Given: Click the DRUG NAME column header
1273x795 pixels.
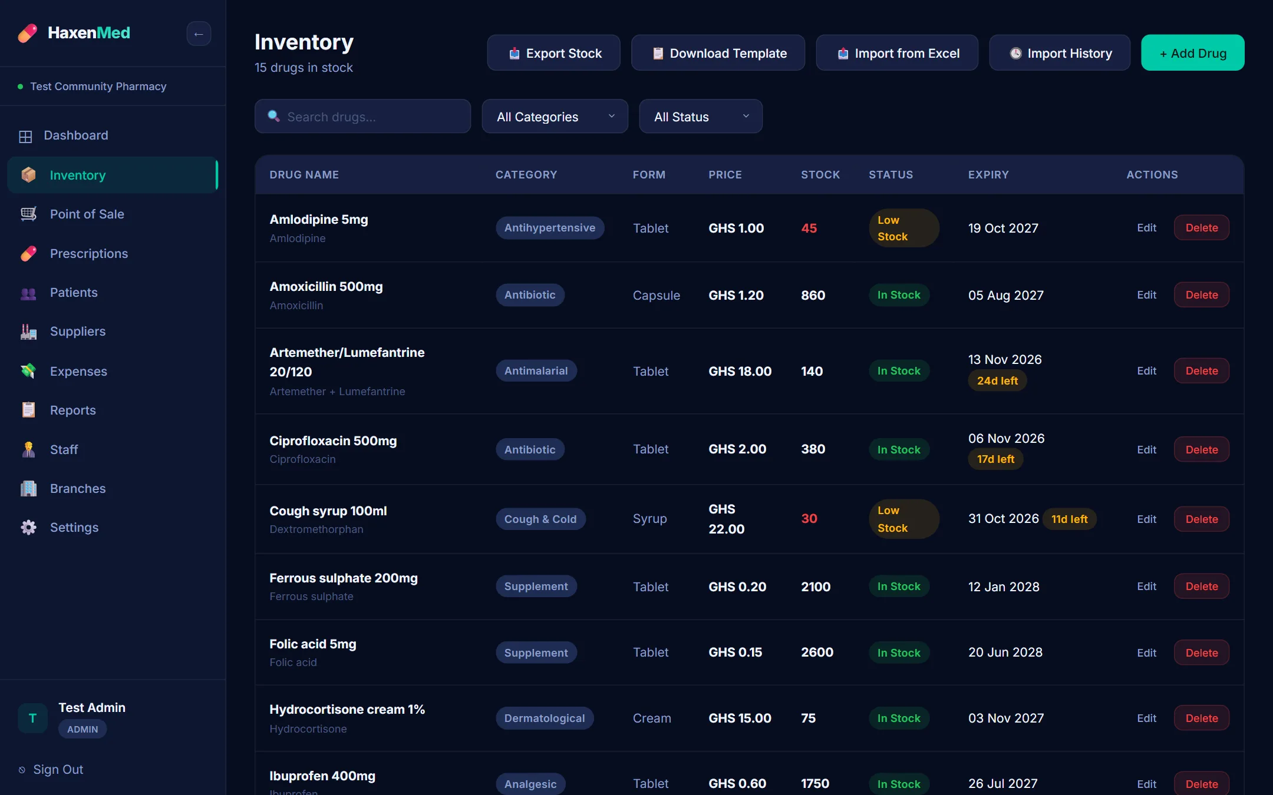Looking at the screenshot, I should pyautogui.click(x=304, y=175).
